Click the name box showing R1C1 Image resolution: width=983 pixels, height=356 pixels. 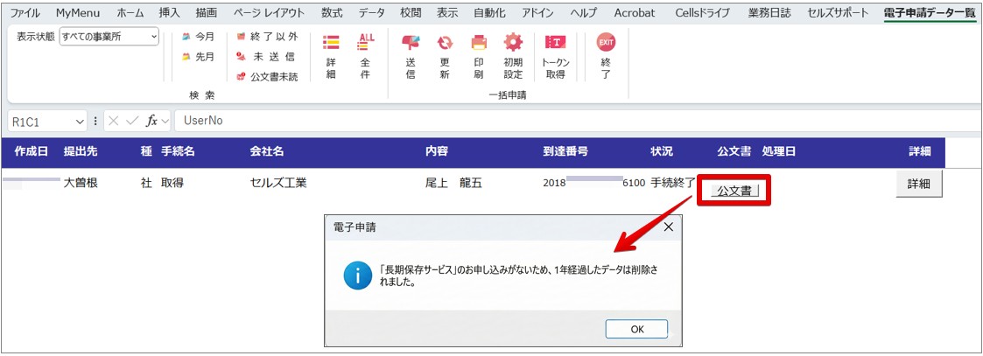46,121
